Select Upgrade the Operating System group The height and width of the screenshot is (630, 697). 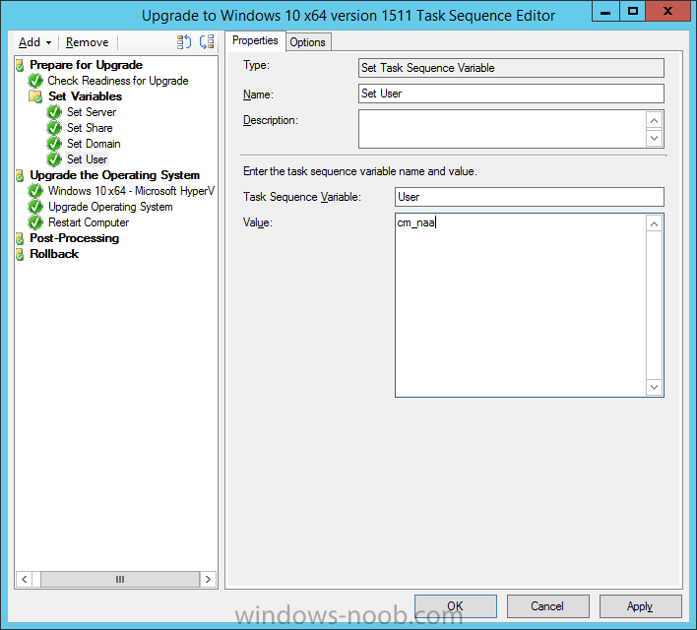coord(114,175)
